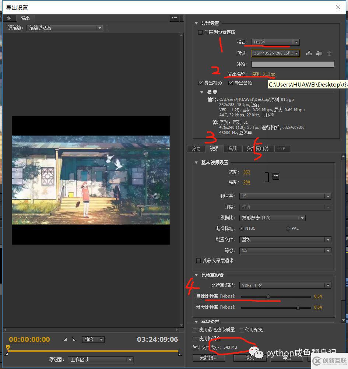
Task: Open the 帧速率 dropdown
Action: [x=285, y=196]
